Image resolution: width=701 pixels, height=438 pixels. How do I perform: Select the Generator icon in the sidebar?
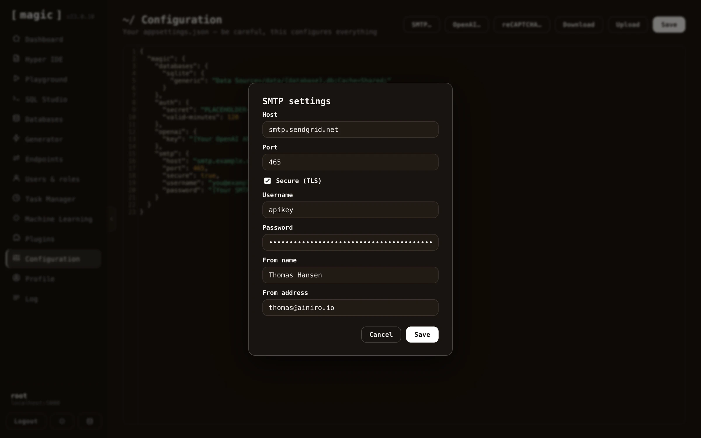coord(16,138)
